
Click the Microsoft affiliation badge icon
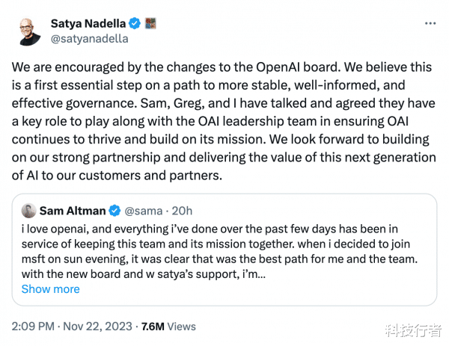[x=150, y=23]
